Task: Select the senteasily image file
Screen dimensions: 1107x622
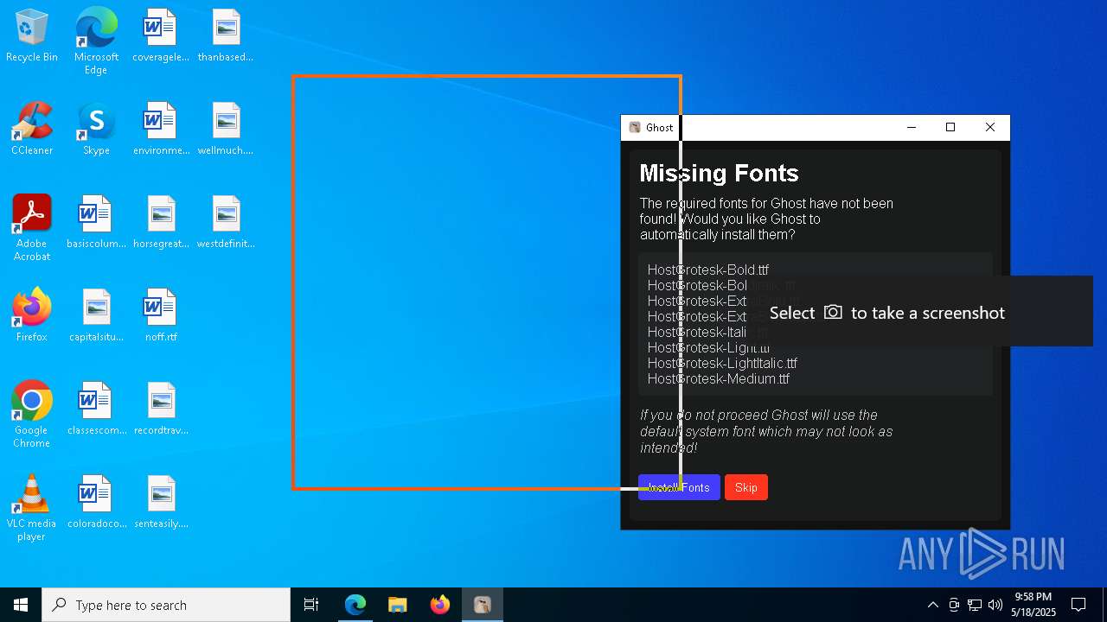Action: tap(161, 503)
